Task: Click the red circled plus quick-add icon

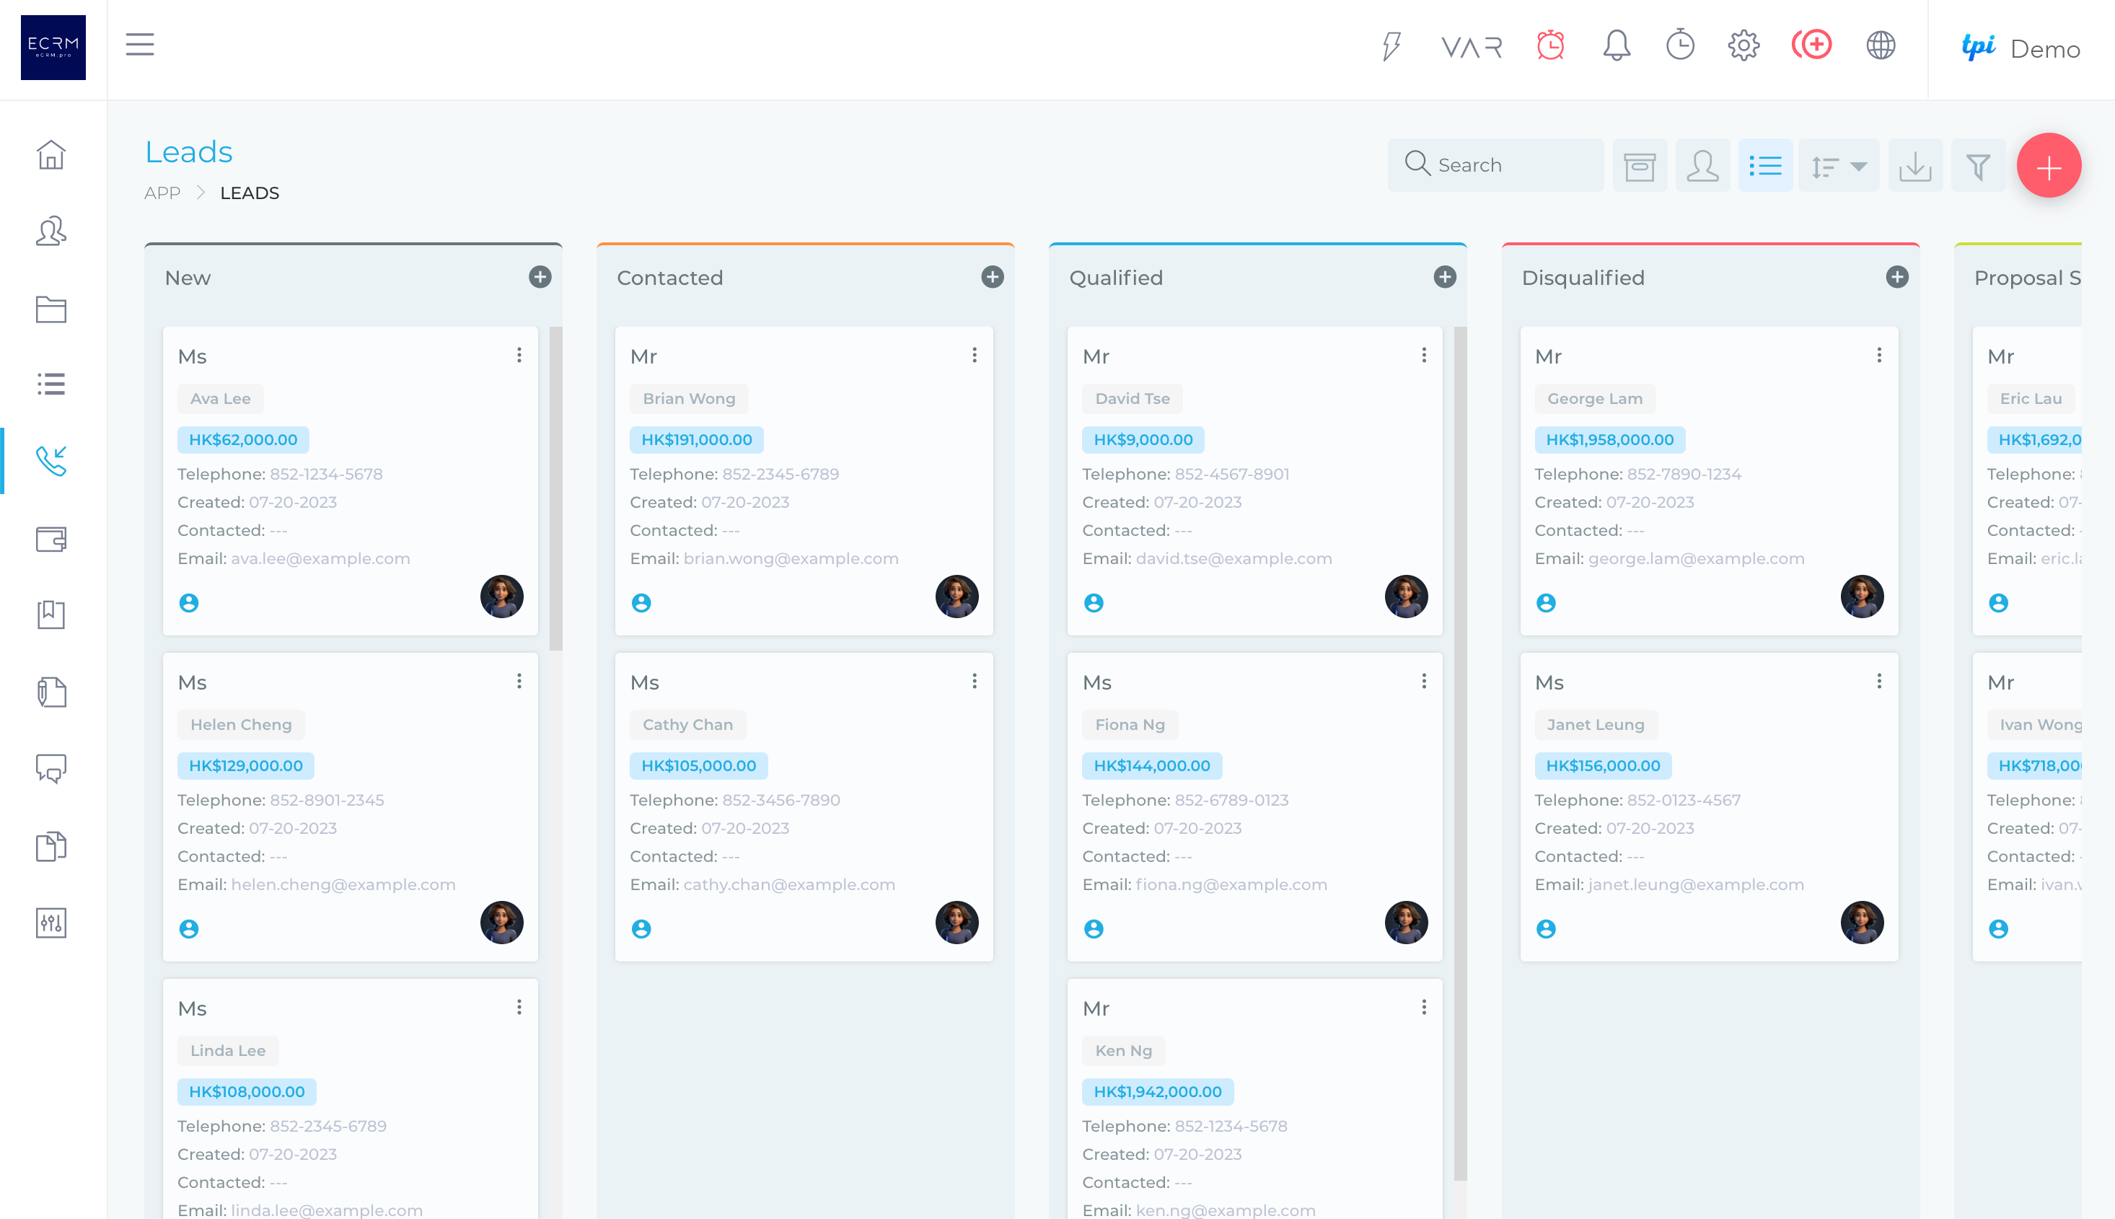Action: pyautogui.click(x=1812, y=45)
